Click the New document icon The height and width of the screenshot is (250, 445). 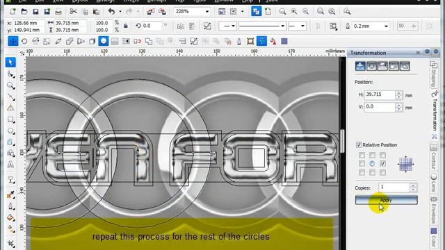coord(13,11)
